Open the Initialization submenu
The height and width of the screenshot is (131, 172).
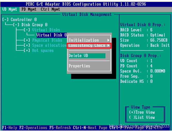tap(89, 40)
